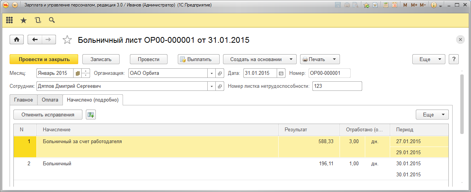The image size is (471, 192).
Task: Open the sections grid menu icon
Action: click(x=10, y=20)
